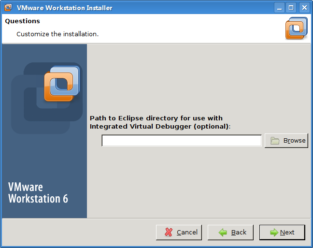The image size is (313, 248).
Task: Click the VMware icon in title bar
Action: [x=8, y=8]
